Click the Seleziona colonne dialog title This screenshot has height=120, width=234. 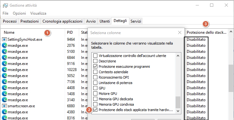coord(106,32)
